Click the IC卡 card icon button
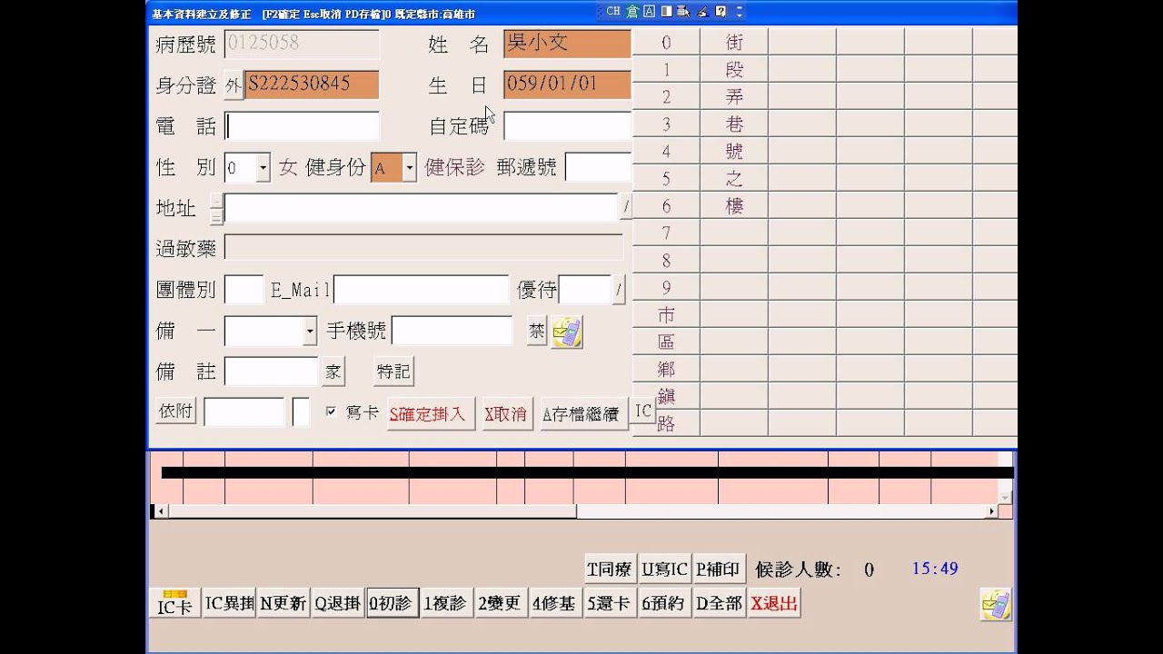Image resolution: width=1163 pixels, height=654 pixels. click(174, 603)
